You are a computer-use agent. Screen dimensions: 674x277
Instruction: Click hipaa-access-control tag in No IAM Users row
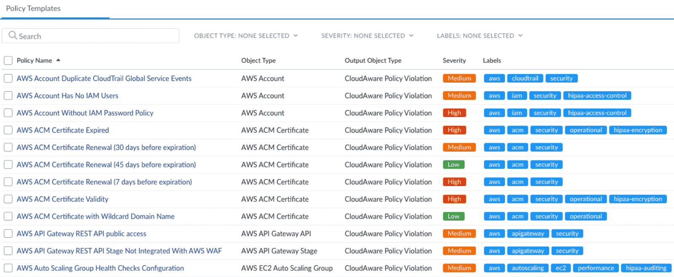click(597, 96)
